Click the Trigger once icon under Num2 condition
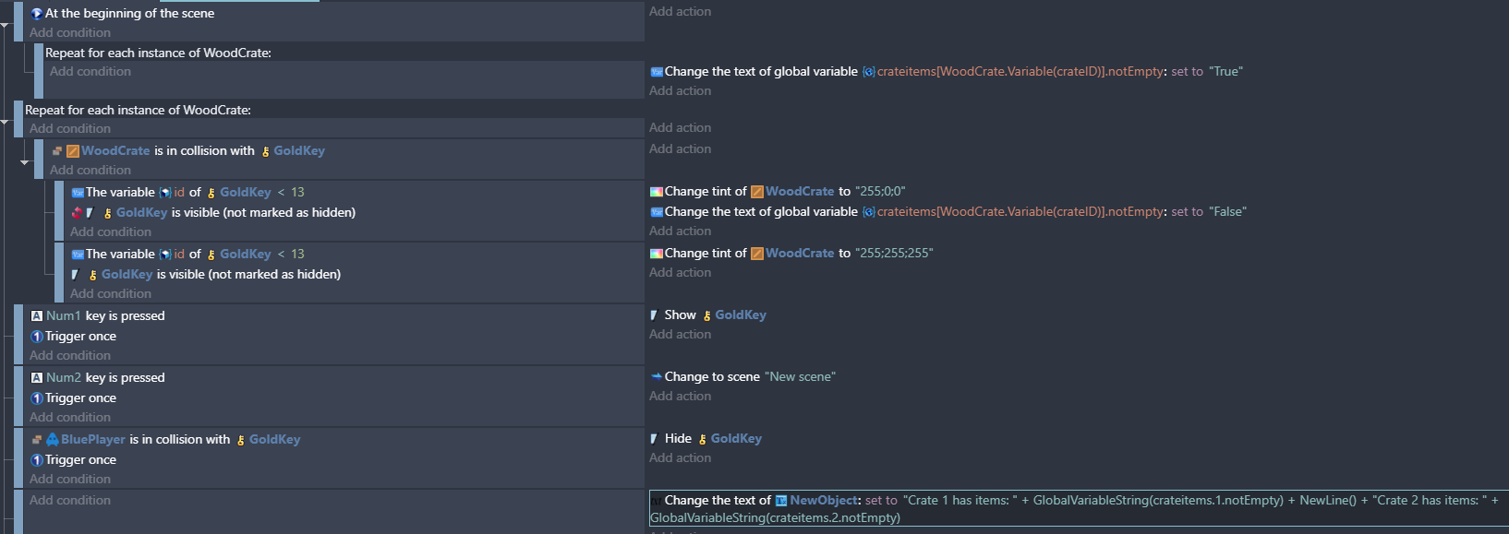1509x534 pixels. (x=37, y=398)
